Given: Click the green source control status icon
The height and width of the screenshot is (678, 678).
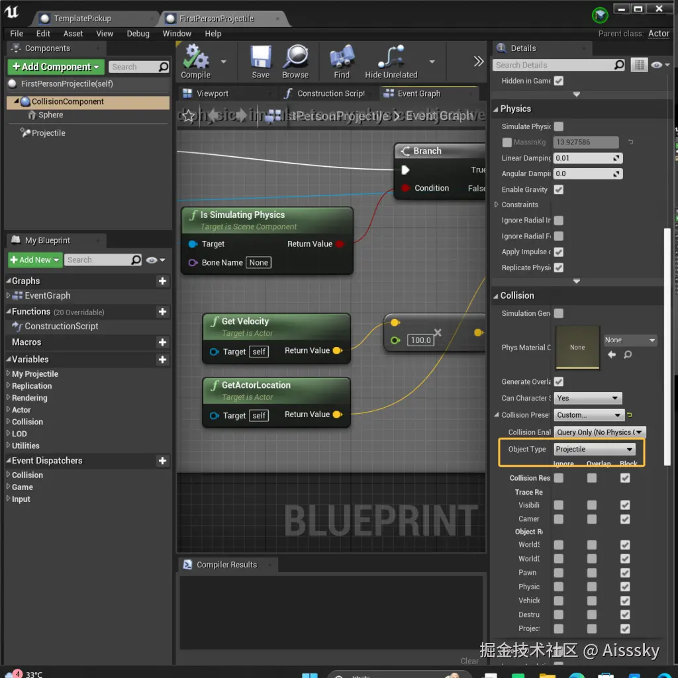Looking at the screenshot, I should pos(600,16).
